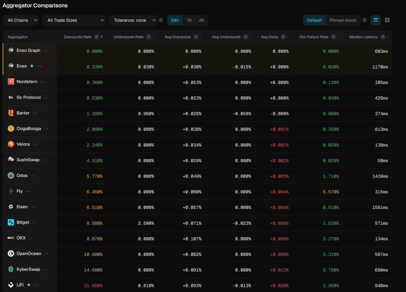This screenshot has width=406, height=292.
Task: Open the Tolerance: none dropdown
Action: coord(133,20)
